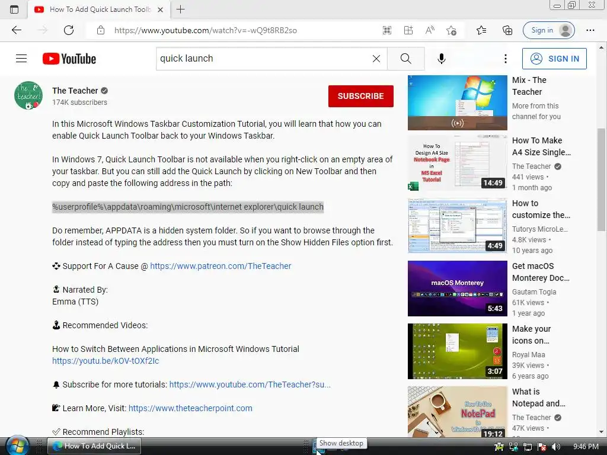Click YouTube SIGN IN button
The image size is (607, 455).
(x=554, y=59)
